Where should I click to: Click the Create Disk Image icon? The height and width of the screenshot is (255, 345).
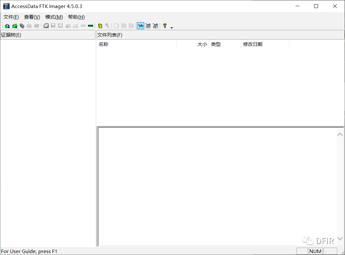point(46,26)
